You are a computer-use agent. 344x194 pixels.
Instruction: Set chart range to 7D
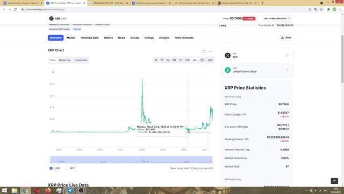162,60
